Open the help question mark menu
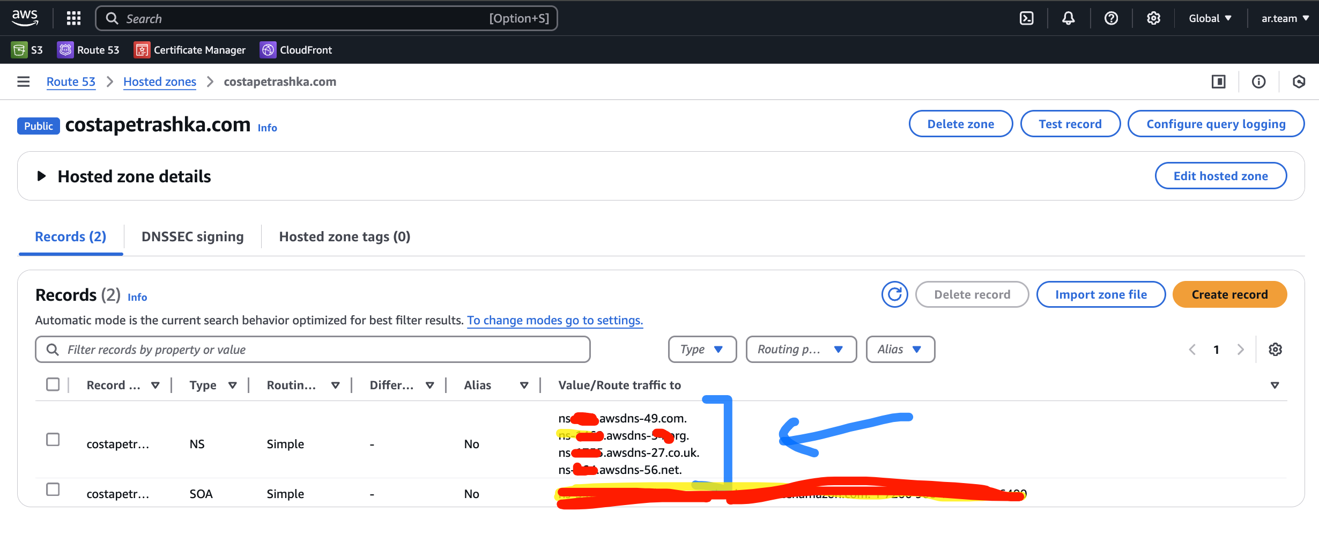 tap(1111, 18)
